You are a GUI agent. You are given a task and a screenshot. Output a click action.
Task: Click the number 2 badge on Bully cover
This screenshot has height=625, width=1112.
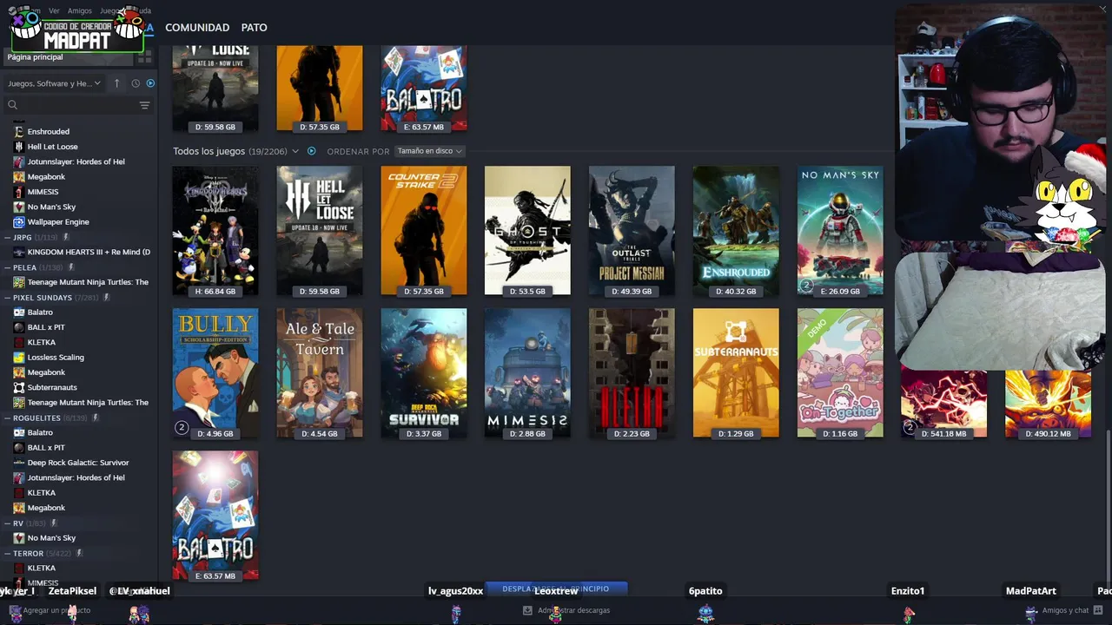(x=182, y=427)
